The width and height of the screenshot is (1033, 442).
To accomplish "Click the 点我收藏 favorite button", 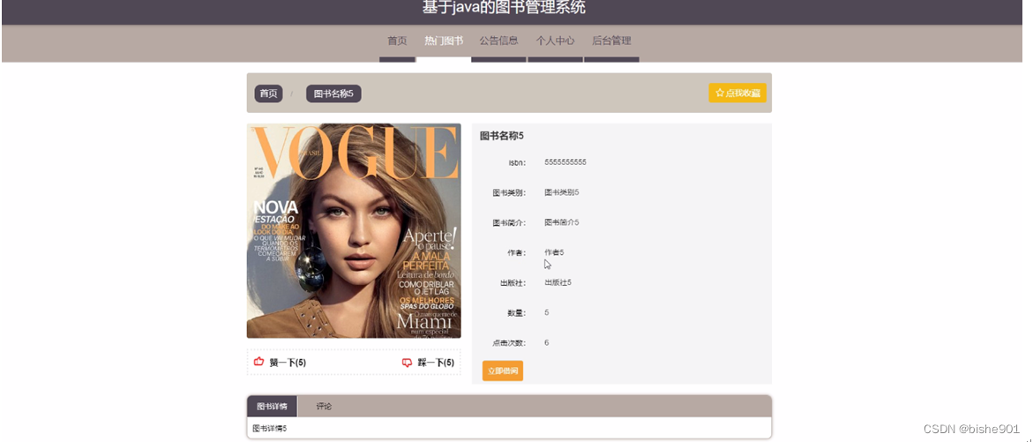I will (737, 93).
